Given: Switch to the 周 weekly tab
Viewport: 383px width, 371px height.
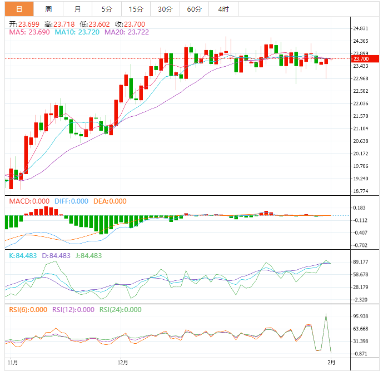Looking at the screenshot, I should point(48,9).
